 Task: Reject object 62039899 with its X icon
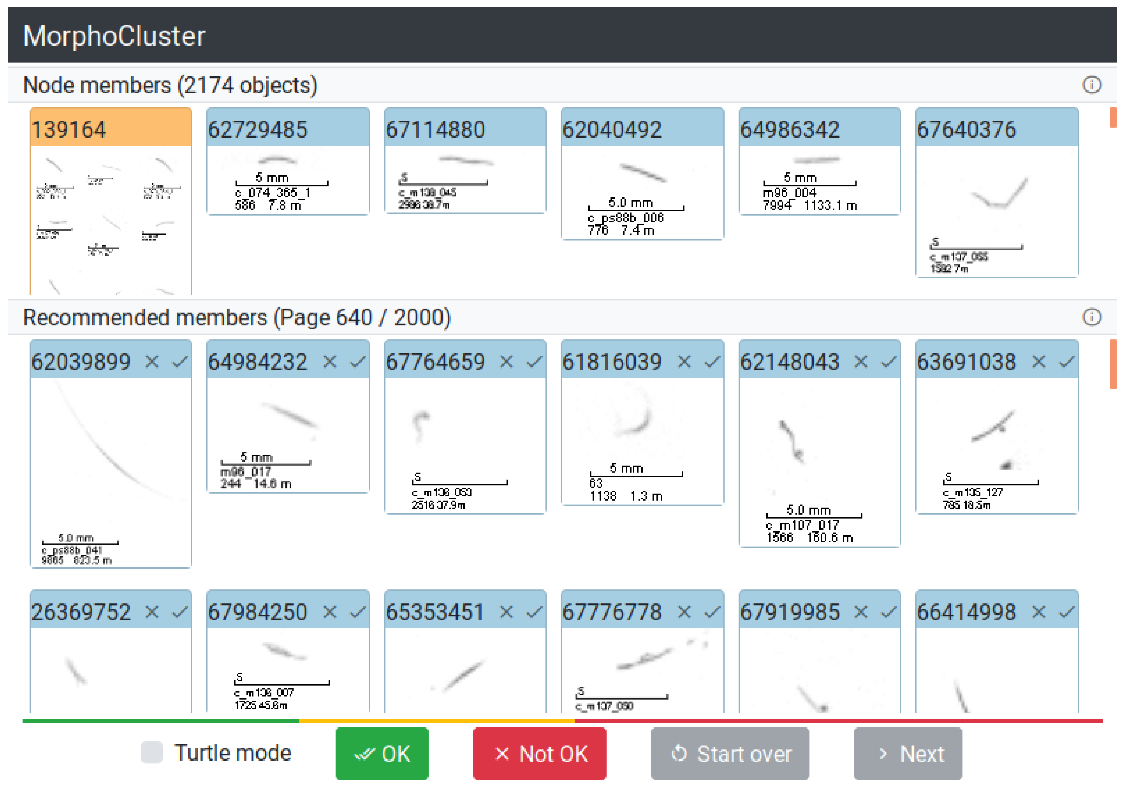click(152, 362)
